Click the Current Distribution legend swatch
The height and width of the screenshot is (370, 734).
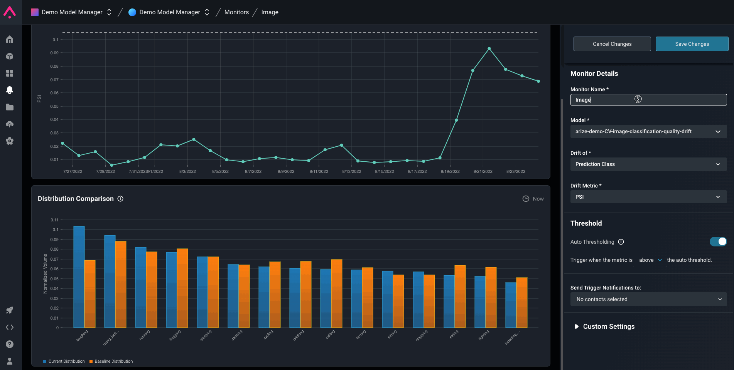click(x=45, y=362)
